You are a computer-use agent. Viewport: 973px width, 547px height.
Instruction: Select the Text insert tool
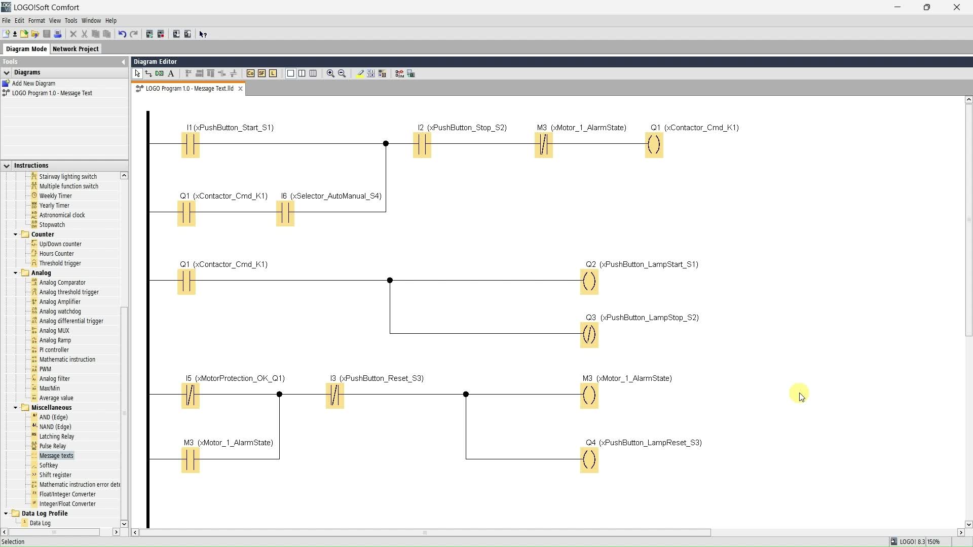171,73
